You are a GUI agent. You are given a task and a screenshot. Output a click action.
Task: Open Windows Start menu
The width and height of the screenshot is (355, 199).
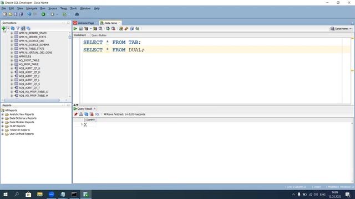[6, 194]
